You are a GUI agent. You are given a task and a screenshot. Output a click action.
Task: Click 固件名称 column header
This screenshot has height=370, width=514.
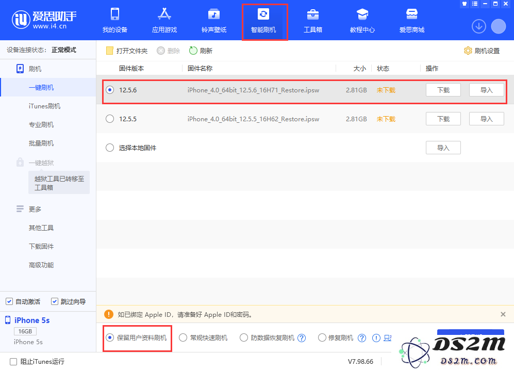point(200,68)
